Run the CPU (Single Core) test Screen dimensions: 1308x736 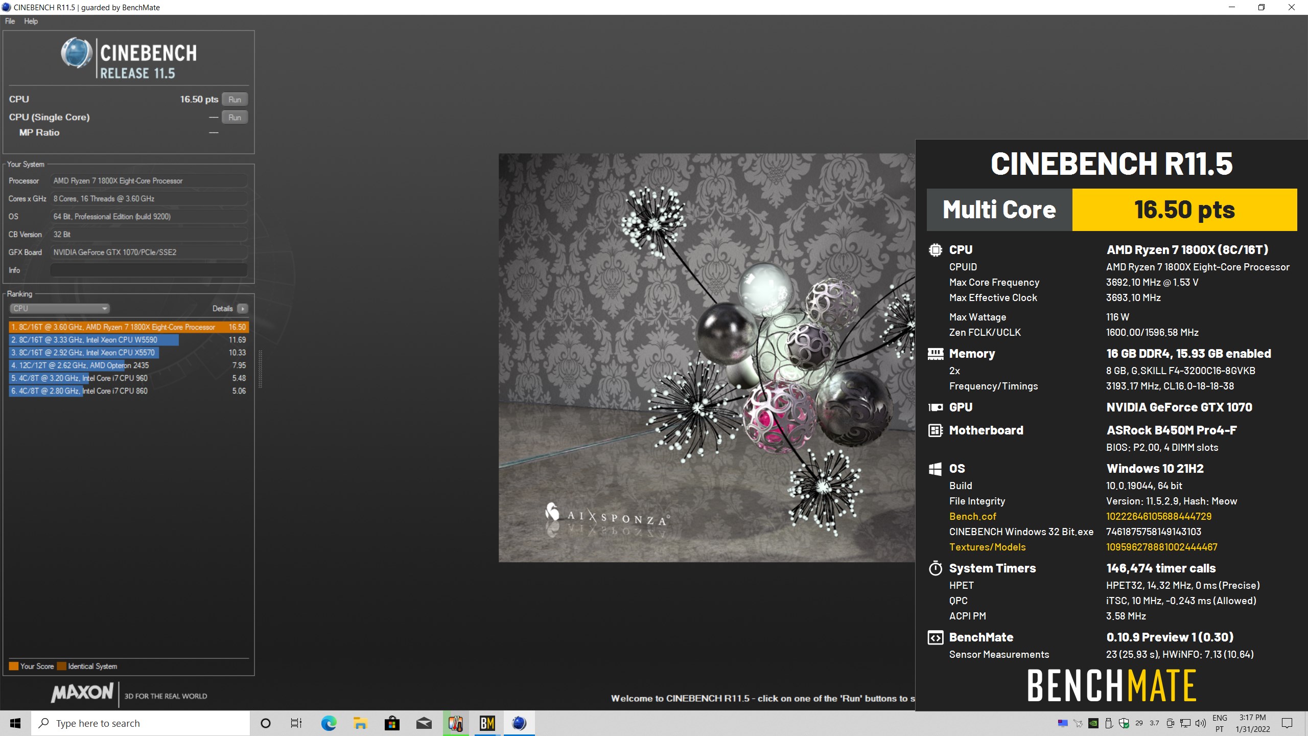click(x=235, y=117)
